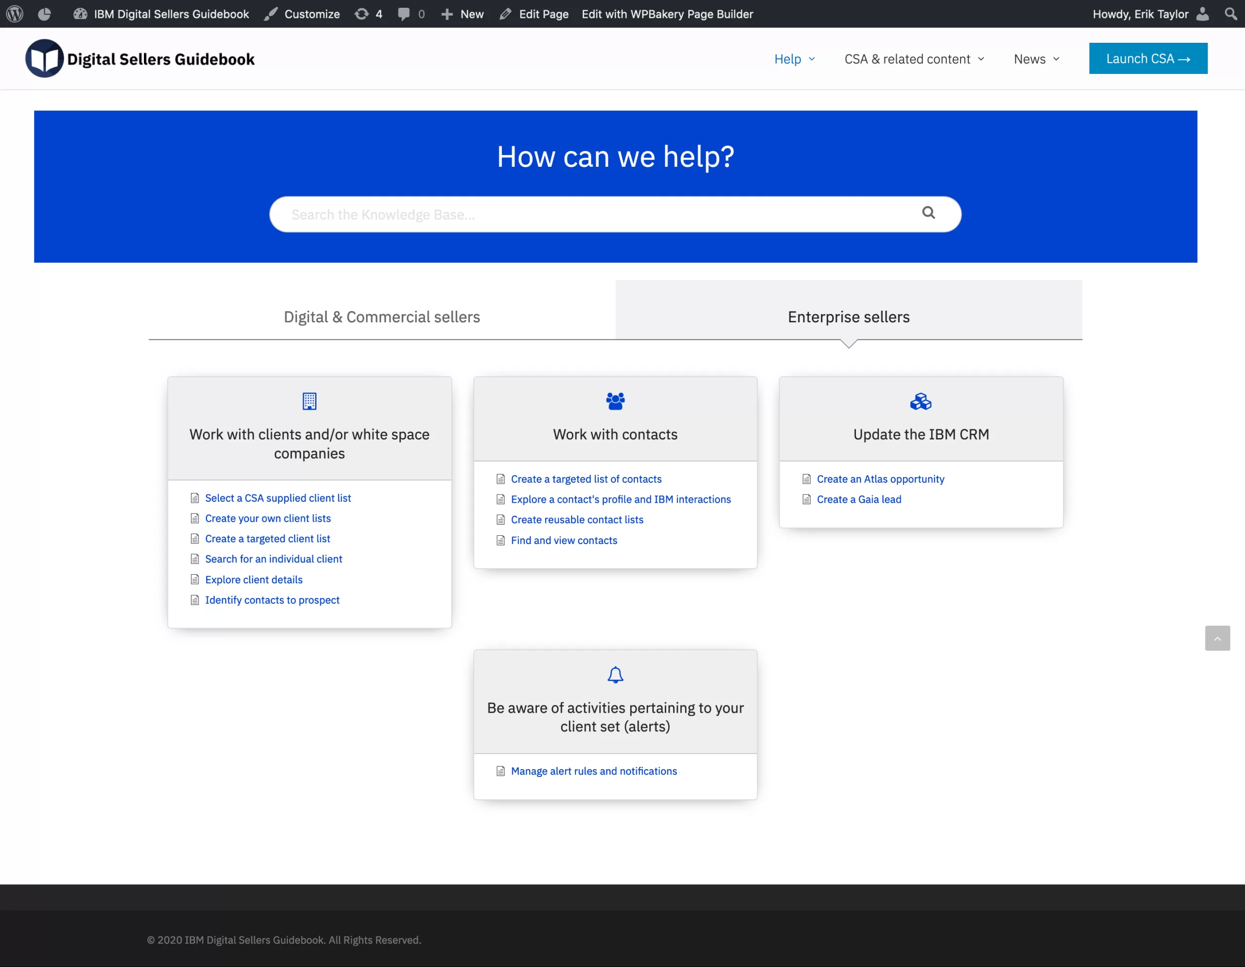Screen dimensions: 1245x967
Task: Open Explore client details article
Action: (x=254, y=580)
